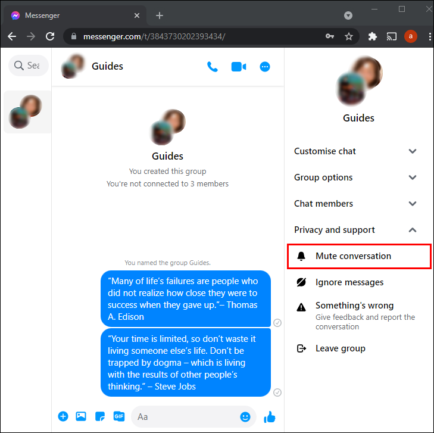Expand the Customise chat section
The width and height of the screenshot is (434, 433).
coord(355,151)
